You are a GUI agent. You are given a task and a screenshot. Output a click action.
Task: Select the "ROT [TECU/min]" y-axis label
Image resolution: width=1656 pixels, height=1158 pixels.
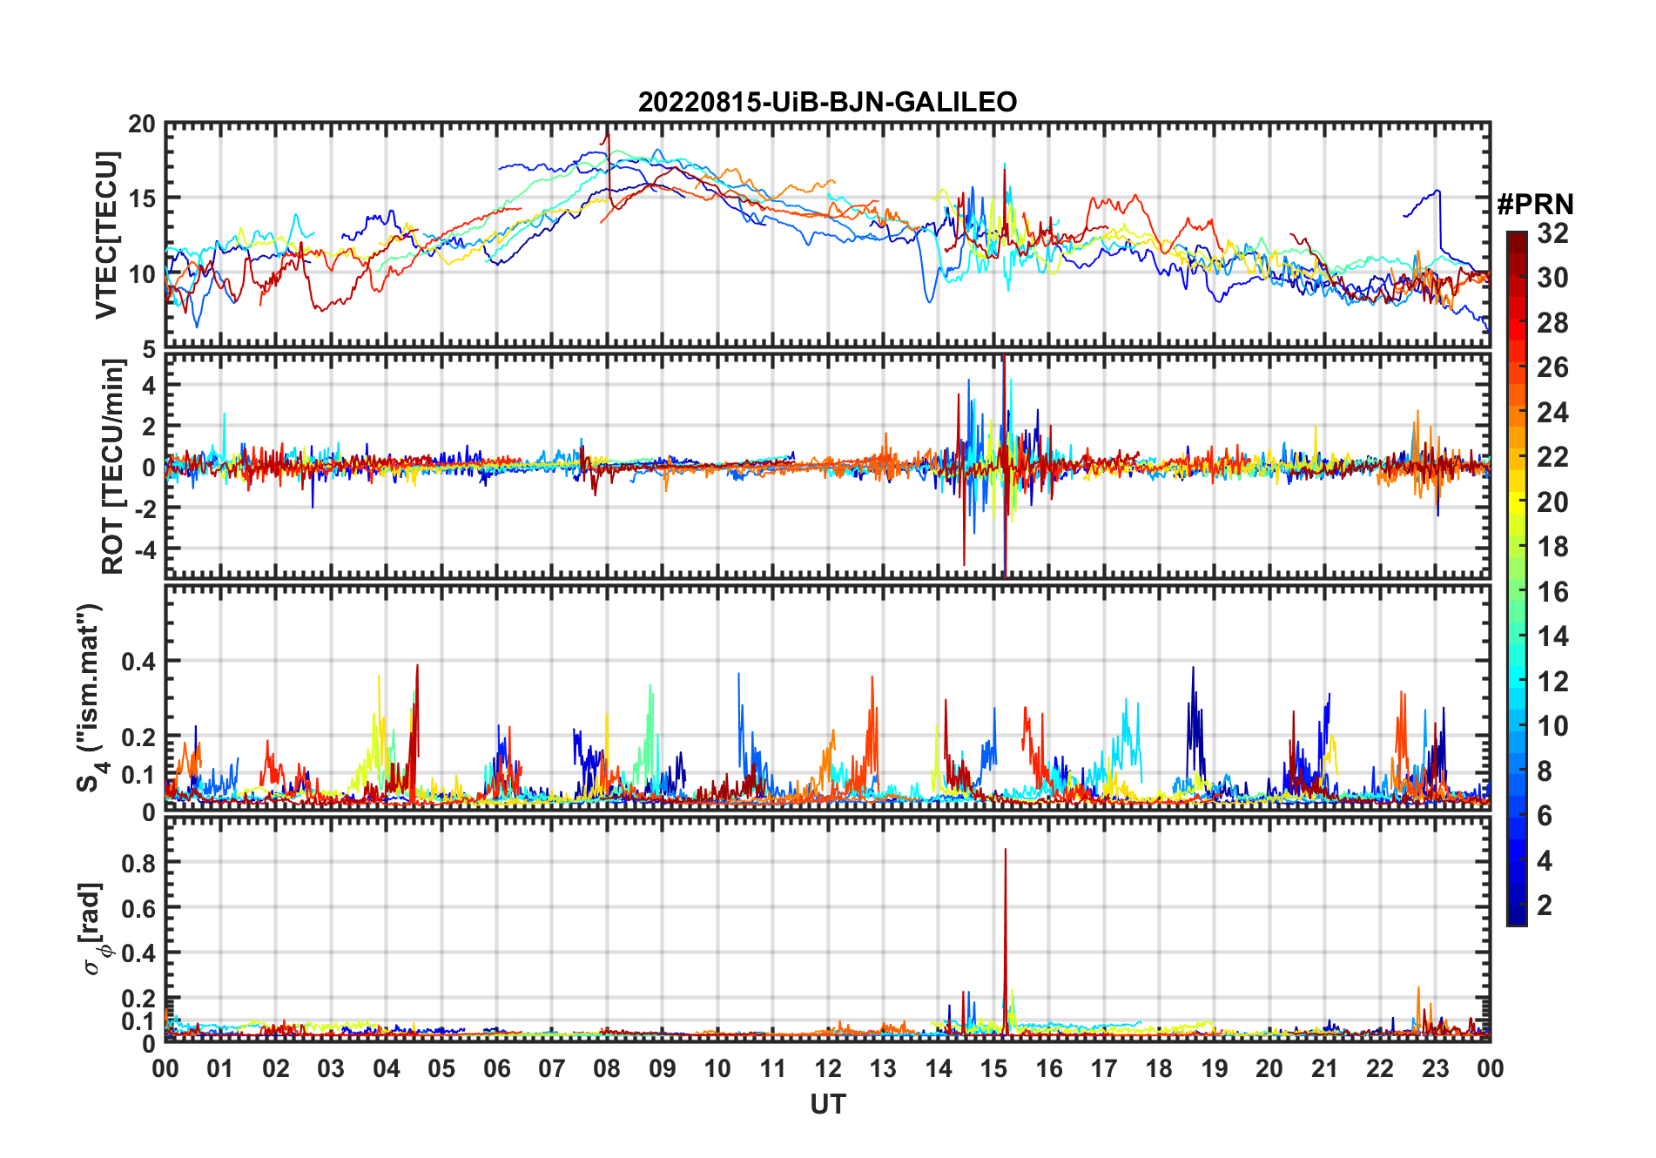pos(113,467)
